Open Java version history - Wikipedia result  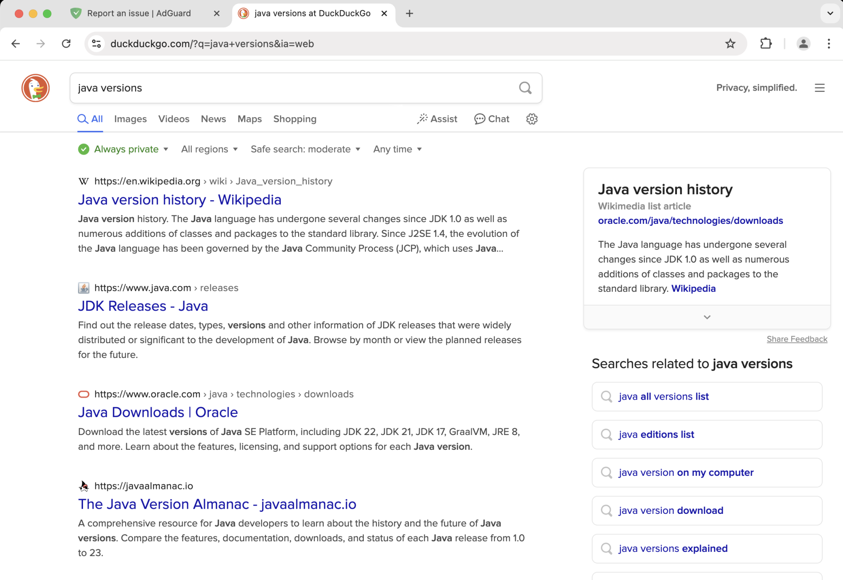(180, 199)
